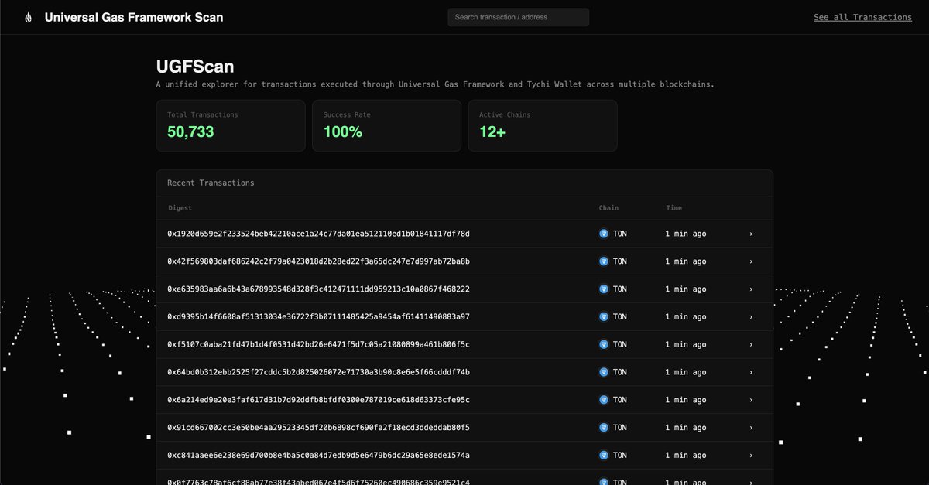The width and height of the screenshot is (929, 485).
Task: Open transaction digest 0xf5107c0aba21fd47b1d4...
Action: pos(318,344)
